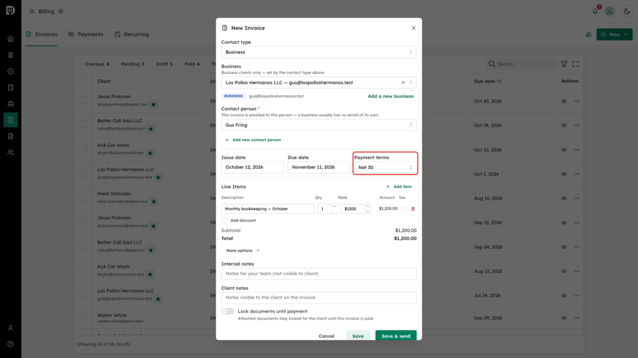638x358 pixels.
Task: Filter by Paid 4 tab
Action: coord(192,64)
